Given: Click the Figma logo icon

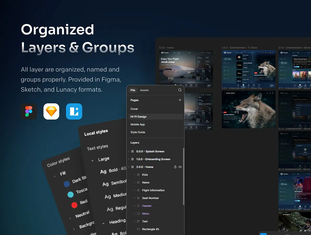Looking at the screenshot, I should [29, 111].
